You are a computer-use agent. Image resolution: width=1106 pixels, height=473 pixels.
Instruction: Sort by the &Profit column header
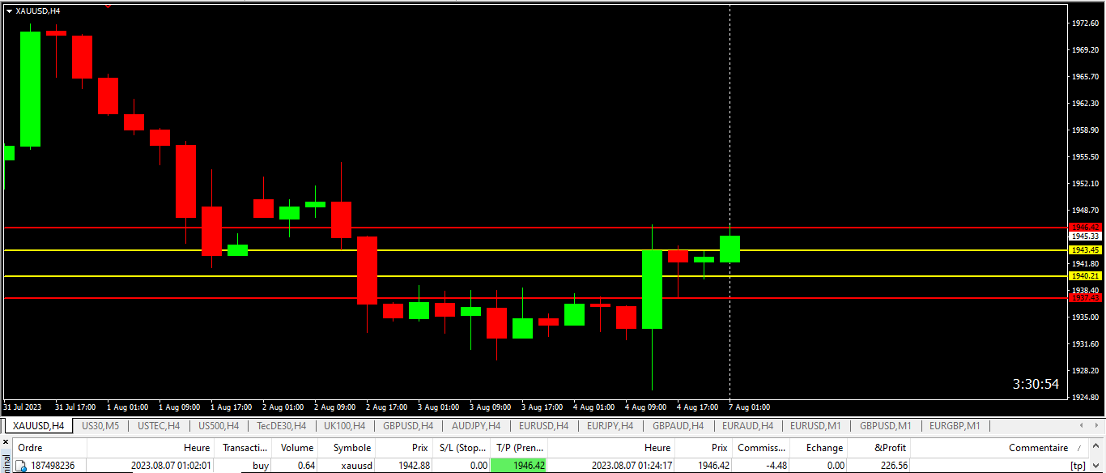pos(879,448)
